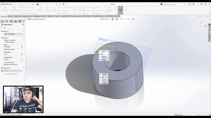Image resolution: width=211 pixels, height=118 pixels.
Task: Open the Appearances task pane icon
Action: pyautogui.click(x=210, y=38)
